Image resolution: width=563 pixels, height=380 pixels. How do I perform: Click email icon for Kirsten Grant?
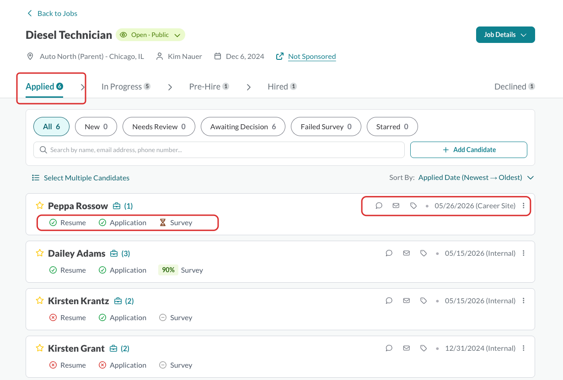406,348
